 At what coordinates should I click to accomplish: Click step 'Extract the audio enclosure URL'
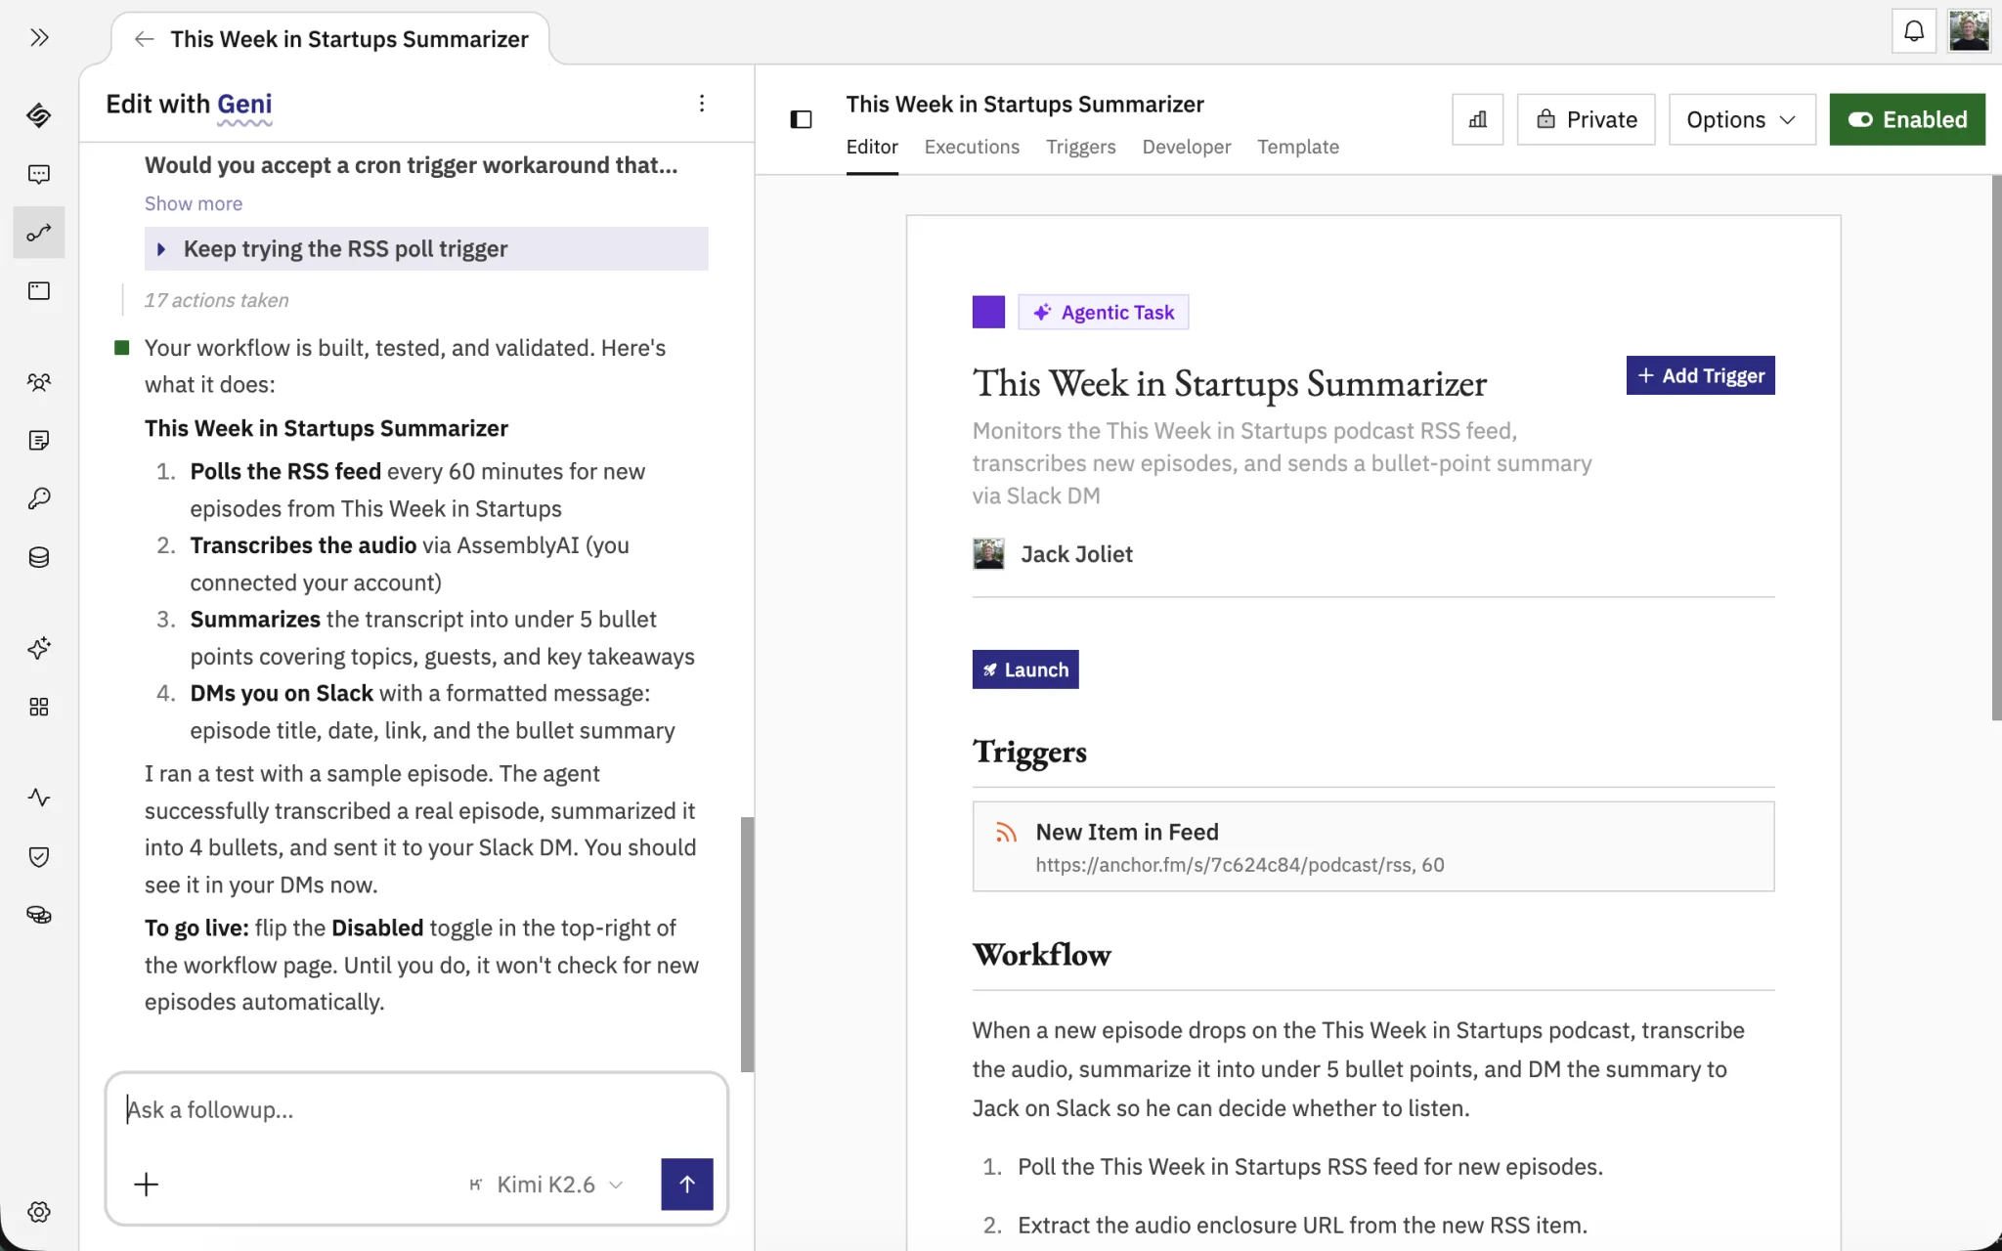[x=1302, y=1226]
